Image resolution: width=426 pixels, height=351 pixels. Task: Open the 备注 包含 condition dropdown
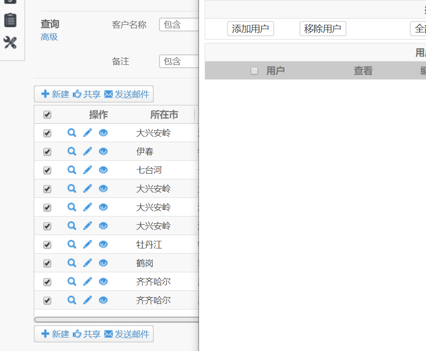[178, 62]
